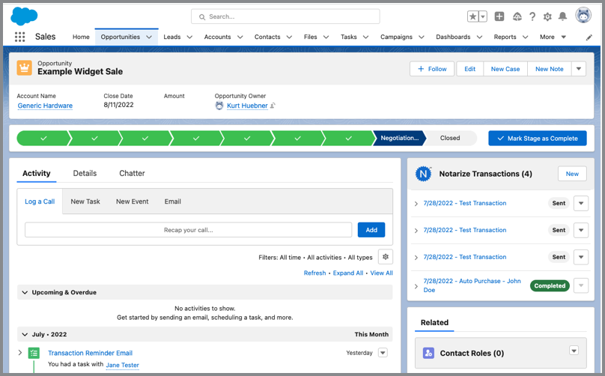
Task: Expand the Transaction Reminder Email row chevron
Action: (x=20, y=353)
